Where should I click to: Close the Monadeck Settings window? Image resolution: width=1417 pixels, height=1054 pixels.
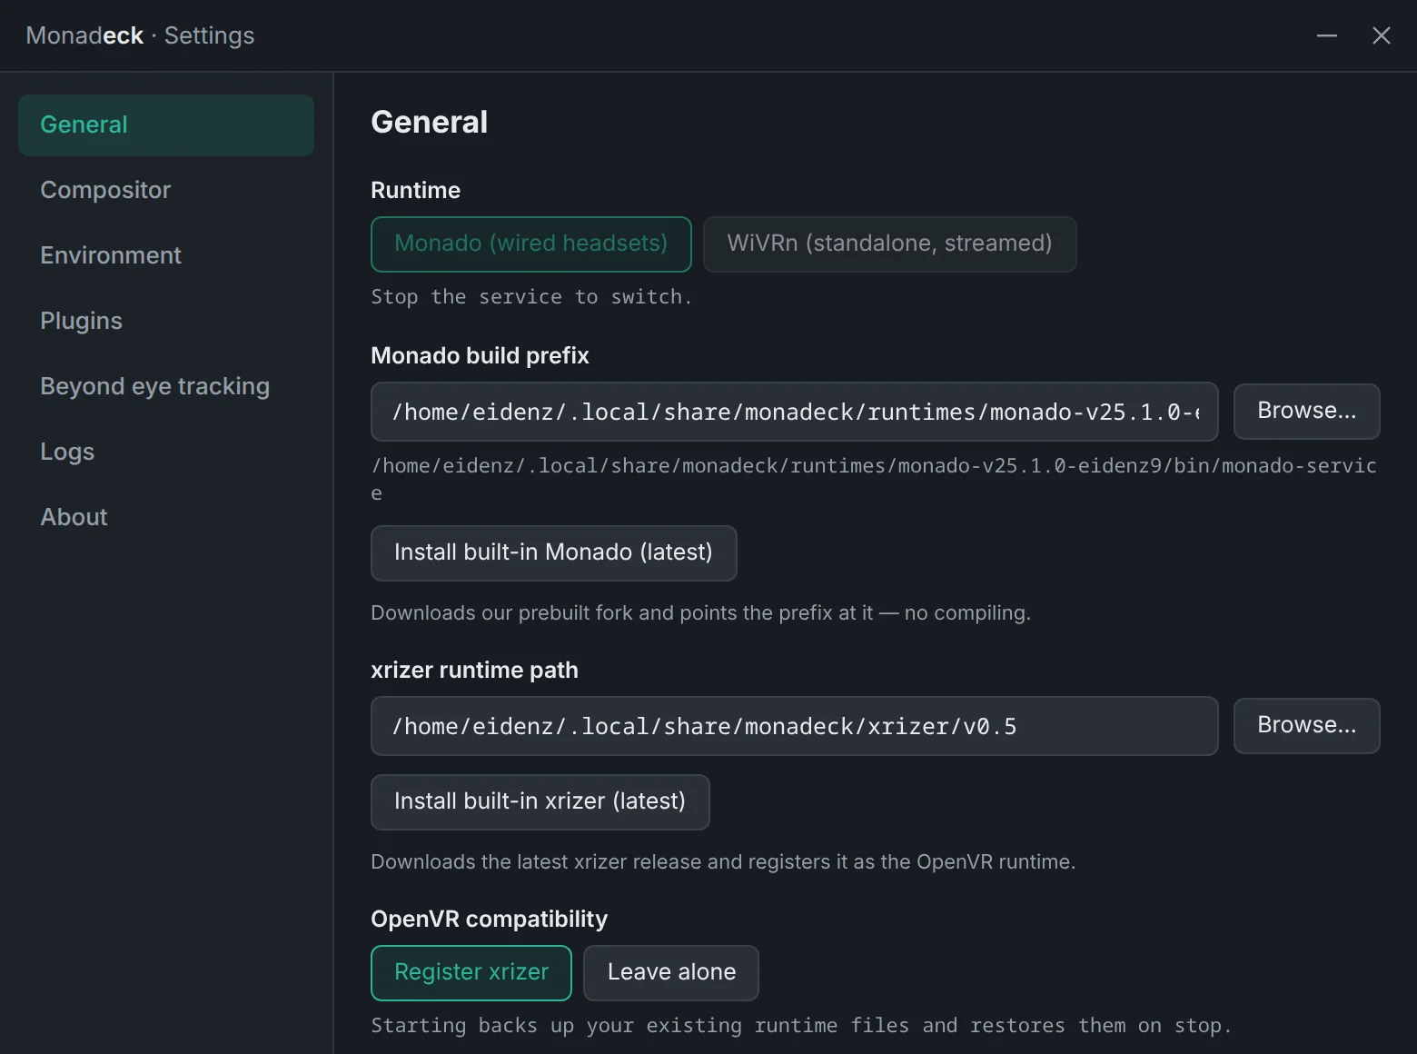point(1382,35)
